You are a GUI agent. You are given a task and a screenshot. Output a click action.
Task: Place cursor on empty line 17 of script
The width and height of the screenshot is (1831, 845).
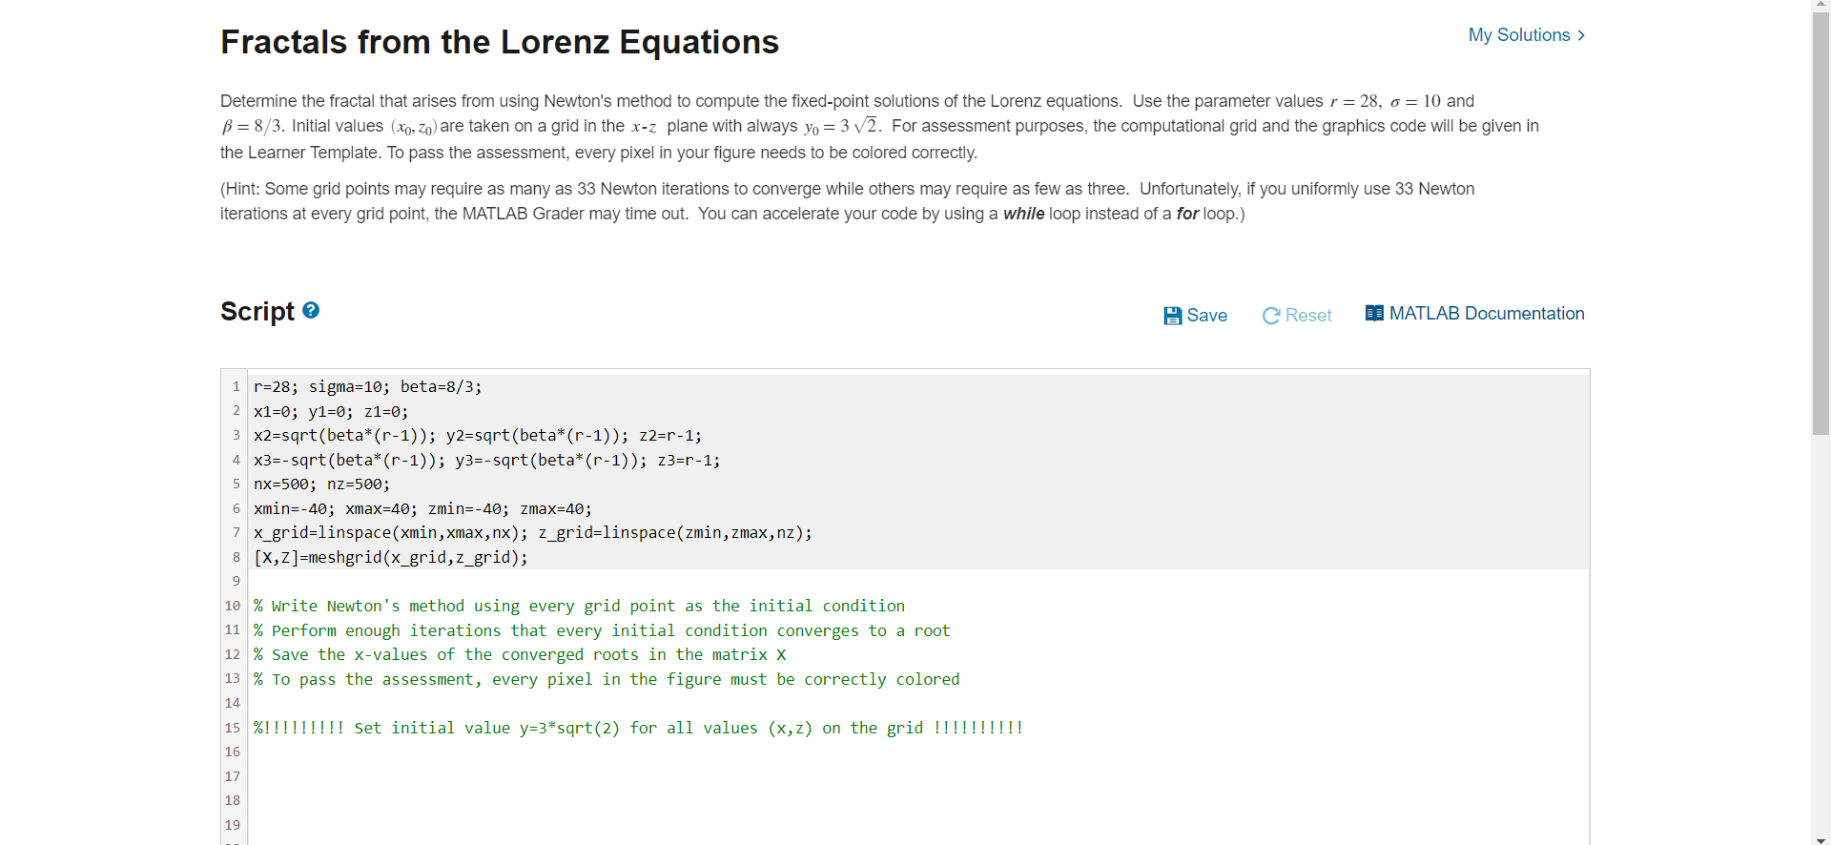click(x=918, y=776)
